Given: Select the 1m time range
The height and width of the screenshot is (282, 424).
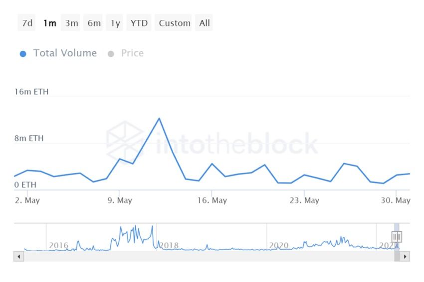Looking at the screenshot, I should point(49,23).
